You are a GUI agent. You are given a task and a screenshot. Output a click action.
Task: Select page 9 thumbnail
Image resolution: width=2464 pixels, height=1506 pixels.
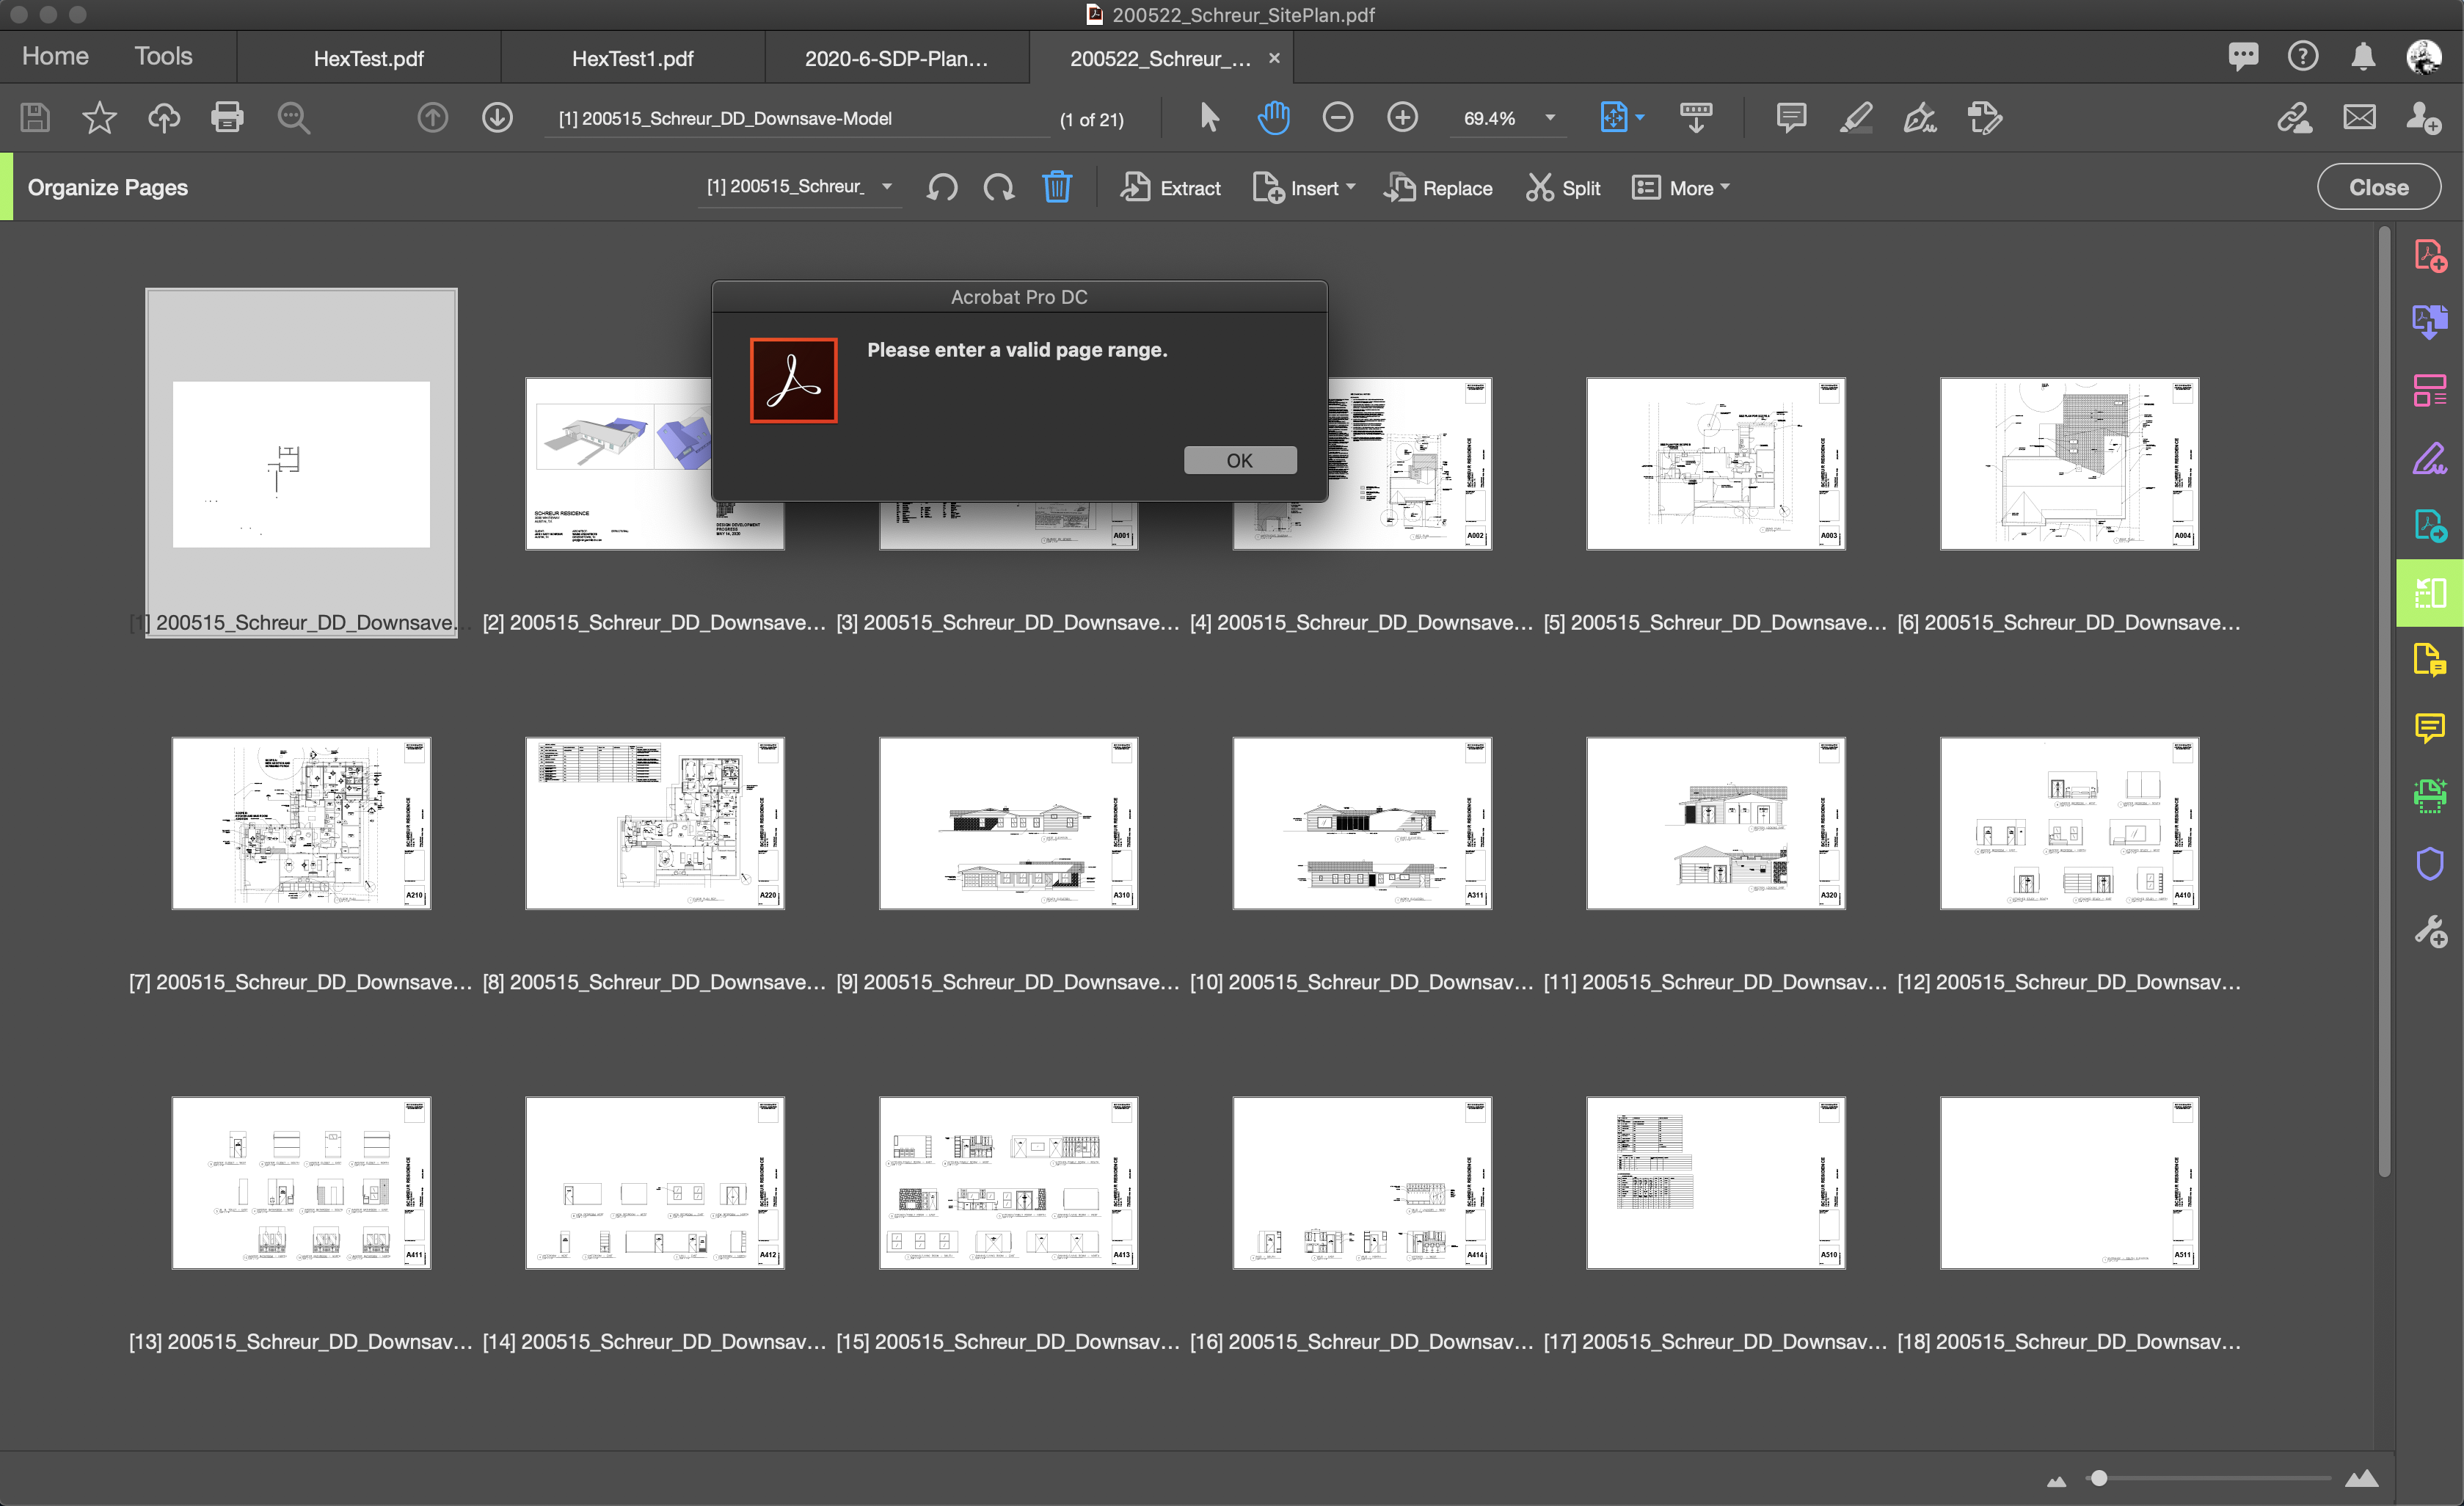(1008, 823)
